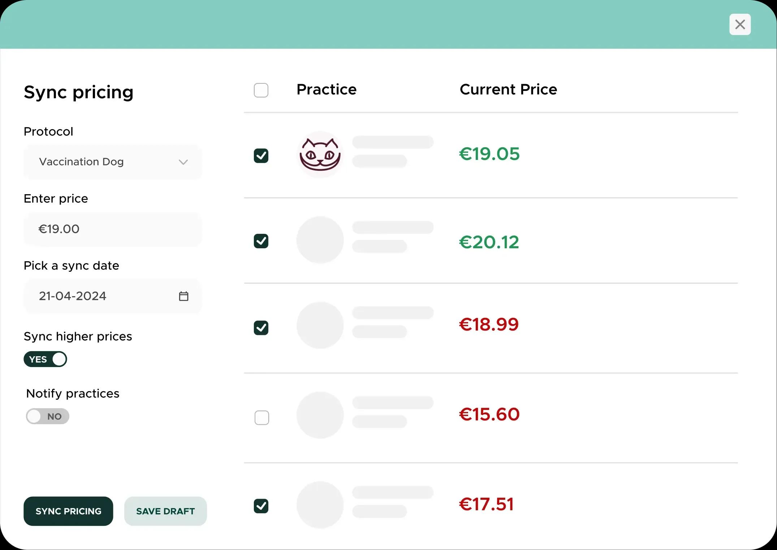Click the Practice column header
777x550 pixels.
click(x=327, y=90)
